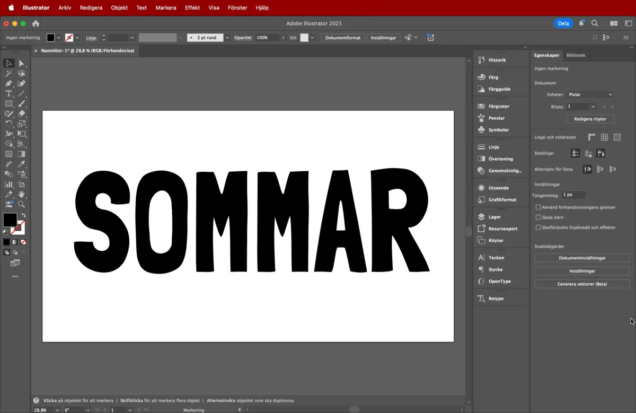Select the Lasso tool
636x413 pixels.
coord(22,74)
